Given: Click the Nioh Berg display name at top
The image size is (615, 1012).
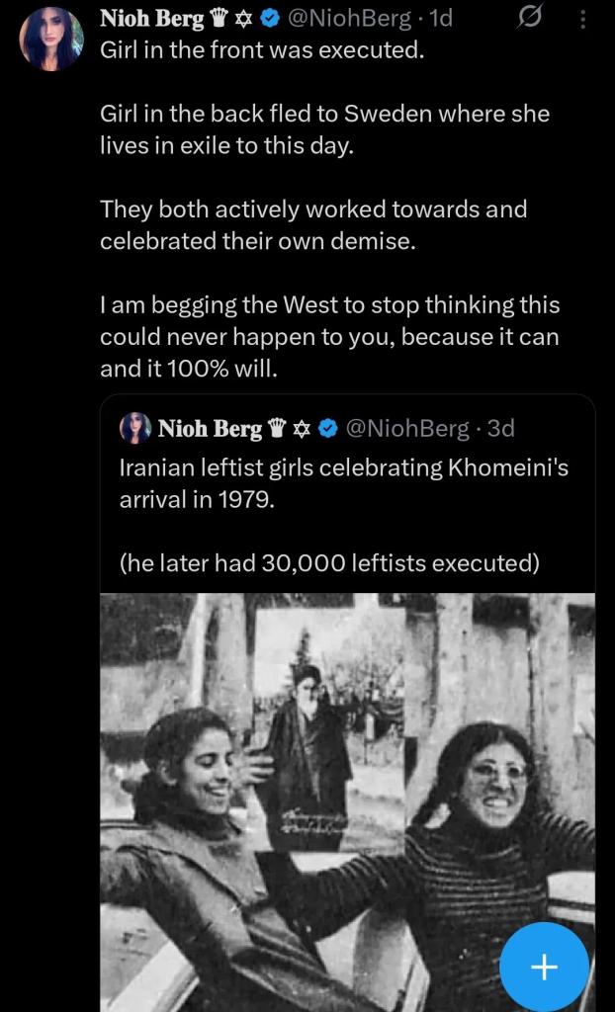Looking at the screenshot, I should [x=151, y=19].
